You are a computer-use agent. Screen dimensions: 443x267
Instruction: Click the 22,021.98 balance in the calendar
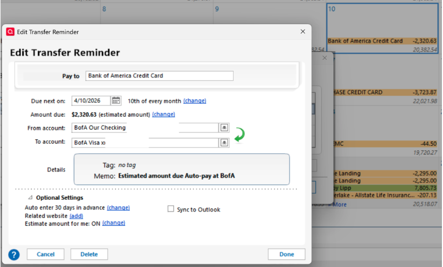(x=425, y=101)
